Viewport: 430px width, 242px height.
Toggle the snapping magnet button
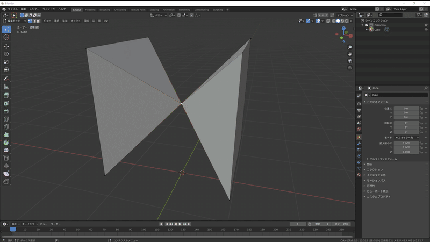pos(179,15)
